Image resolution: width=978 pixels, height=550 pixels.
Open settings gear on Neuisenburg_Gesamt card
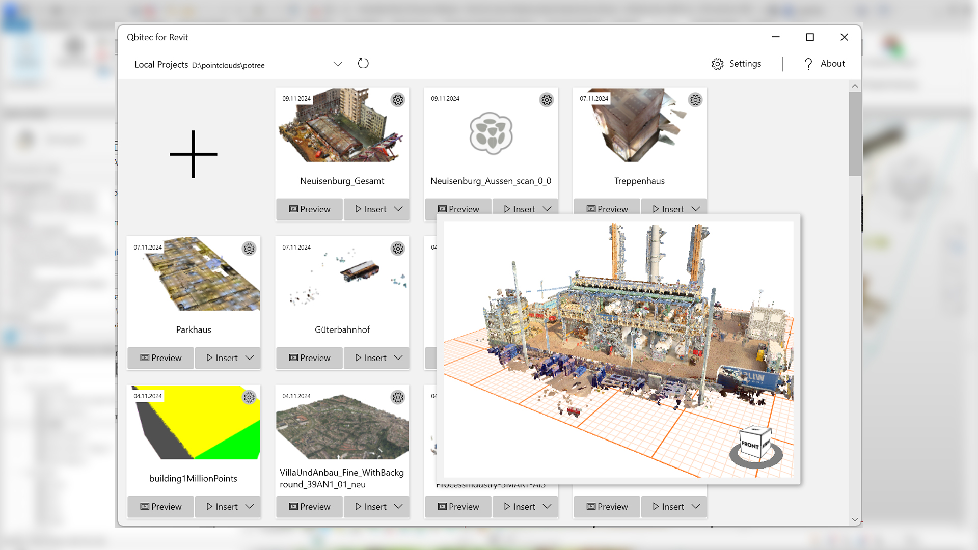(398, 100)
